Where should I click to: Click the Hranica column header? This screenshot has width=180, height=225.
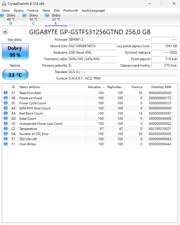(x=134, y=87)
